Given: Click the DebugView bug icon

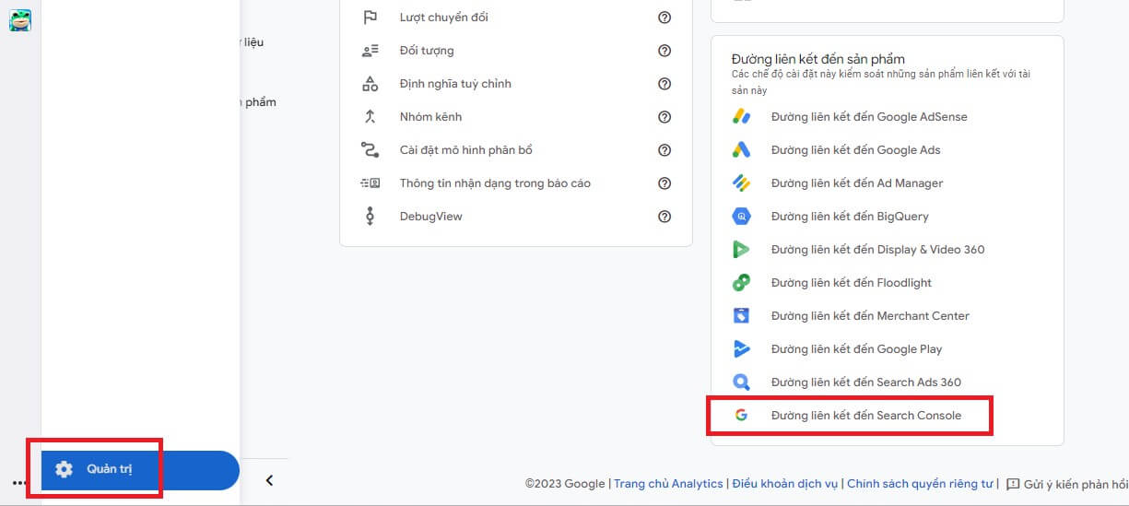Looking at the screenshot, I should (x=370, y=217).
